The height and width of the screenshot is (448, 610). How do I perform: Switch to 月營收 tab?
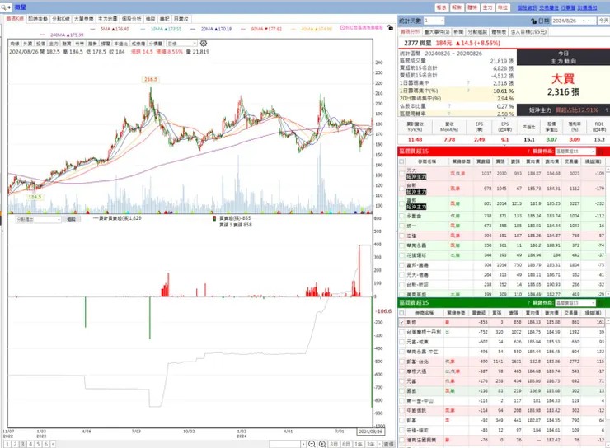pyautogui.click(x=181, y=19)
